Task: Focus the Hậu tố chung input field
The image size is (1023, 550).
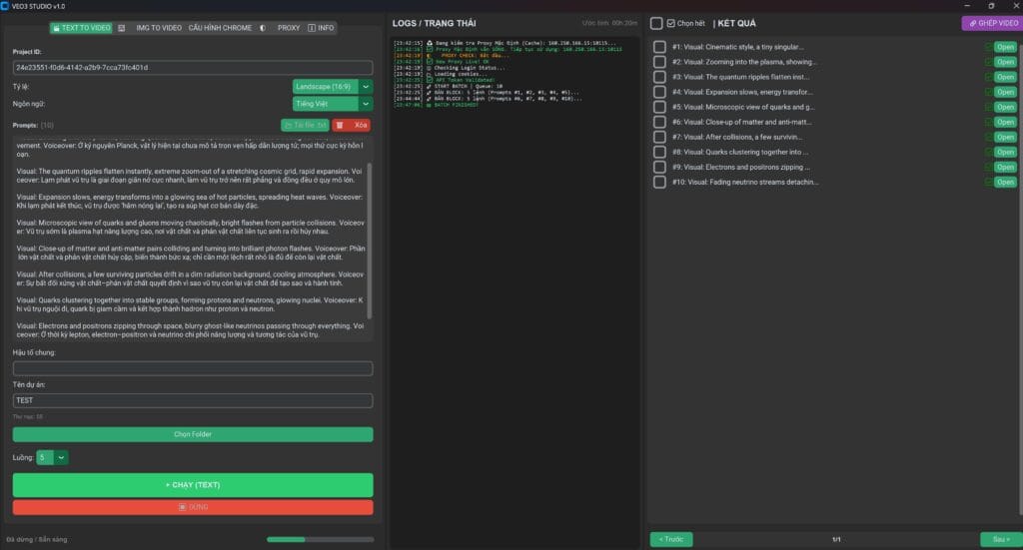Action: pos(193,368)
